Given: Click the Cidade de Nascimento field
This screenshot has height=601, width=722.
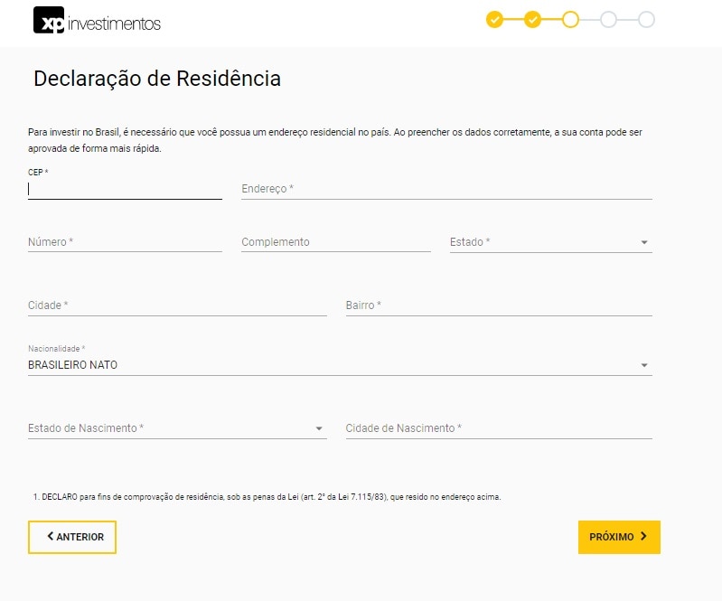Looking at the screenshot, I should [498, 428].
